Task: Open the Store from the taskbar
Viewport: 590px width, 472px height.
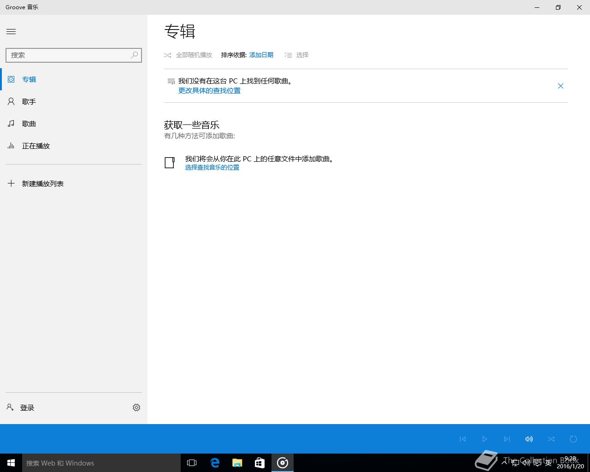Action: 260,463
